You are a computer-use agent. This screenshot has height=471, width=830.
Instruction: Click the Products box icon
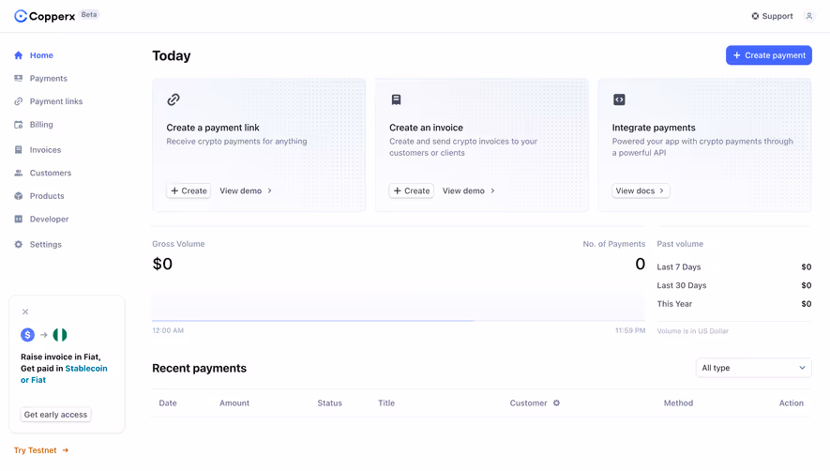point(19,196)
